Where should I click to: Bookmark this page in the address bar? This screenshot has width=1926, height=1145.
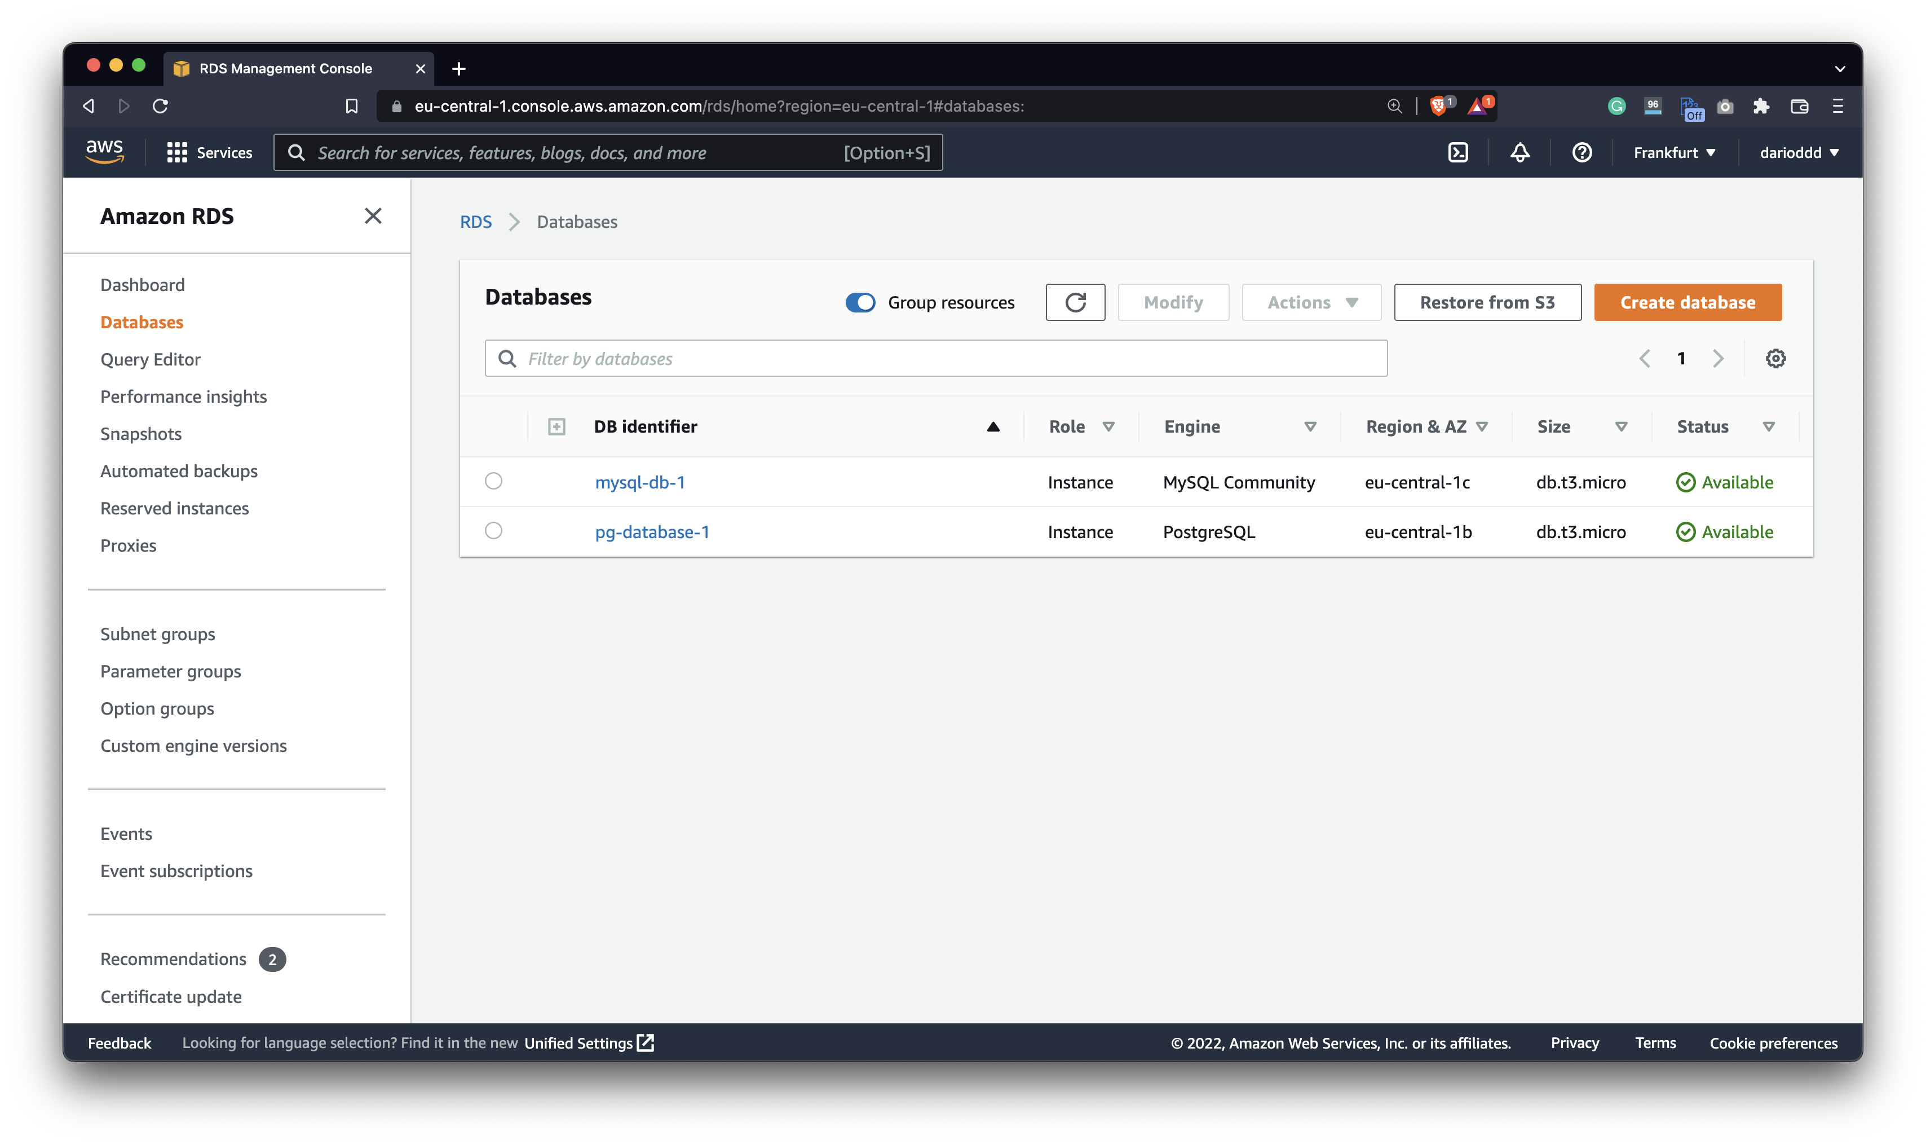coord(352,107)
